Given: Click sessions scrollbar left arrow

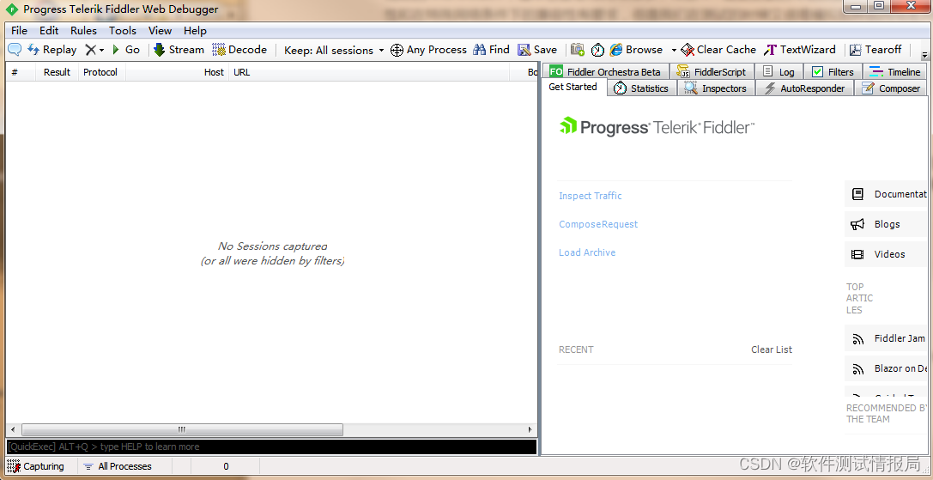Looking at the screenshot, I should 11,429.
